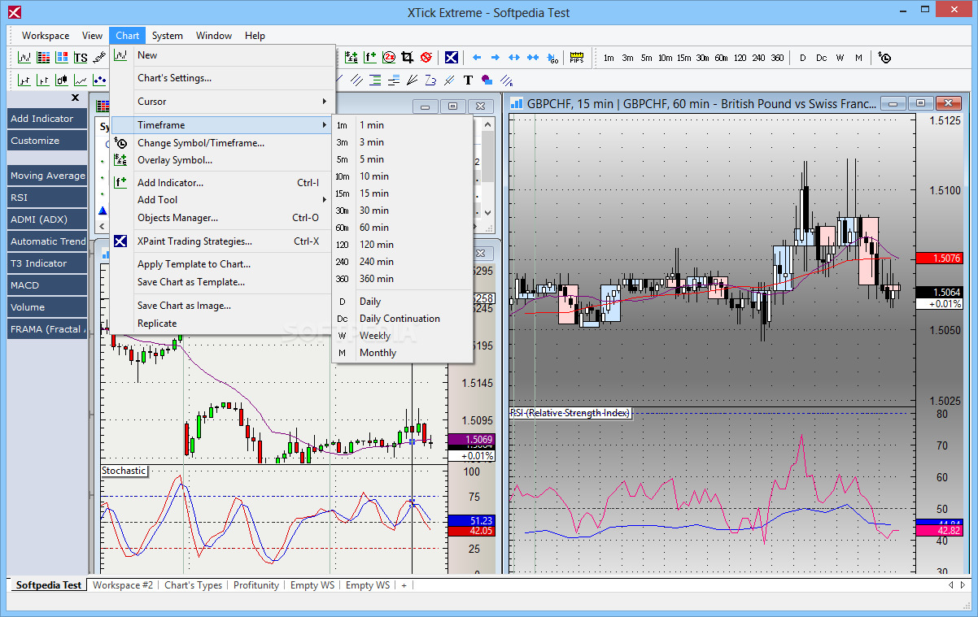Add the T3 Indicator from sidebar
Viewport: 978px width, 617px height.
click(x=47, y=263)
